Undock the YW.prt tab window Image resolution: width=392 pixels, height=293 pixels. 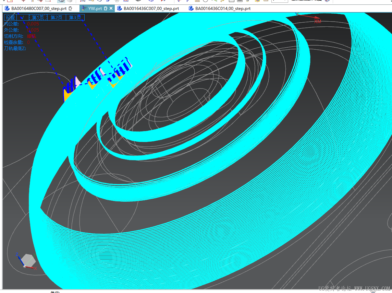(x=106, y=9)
